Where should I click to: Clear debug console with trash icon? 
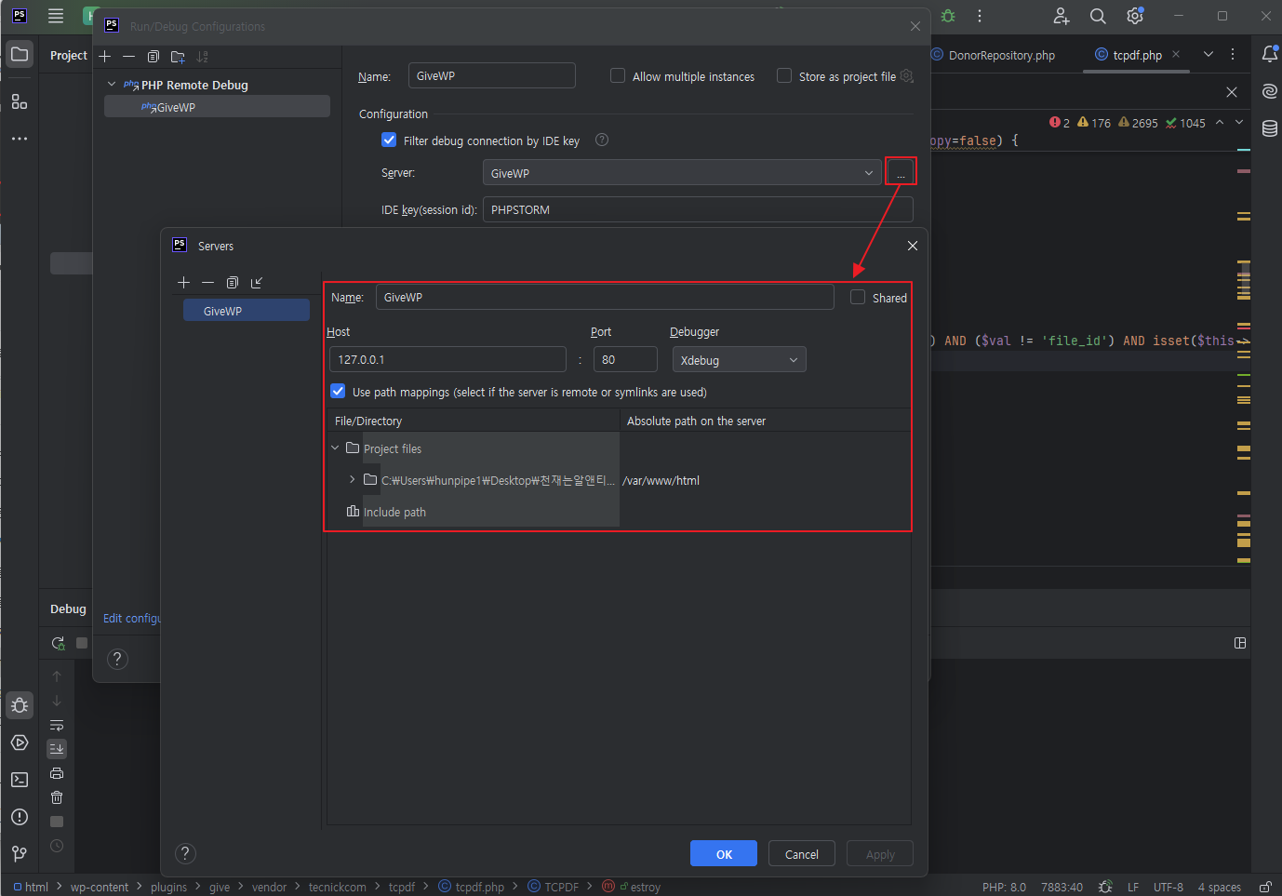(57, 797)
